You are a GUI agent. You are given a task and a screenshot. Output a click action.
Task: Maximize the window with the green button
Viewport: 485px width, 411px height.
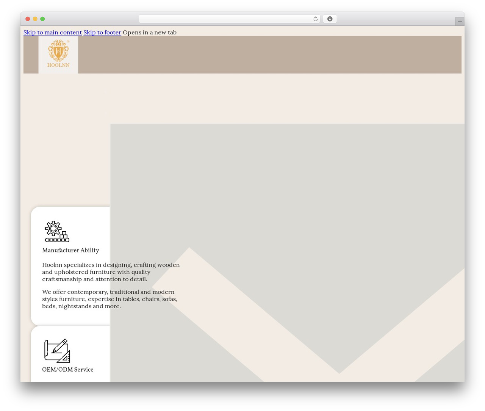pos(42,19)
